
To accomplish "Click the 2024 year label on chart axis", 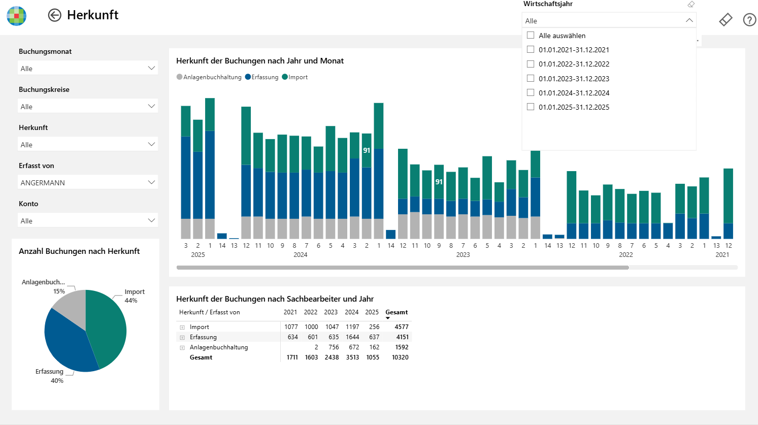I will (301, 255).
